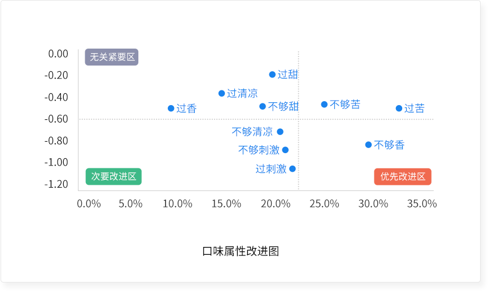488x291 pixels.
Task: Click the 过香 data point
Action: (171, 108)
